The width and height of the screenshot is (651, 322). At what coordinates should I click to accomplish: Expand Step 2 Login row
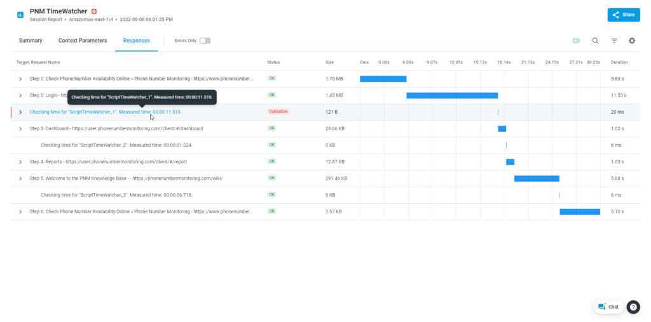20,95
